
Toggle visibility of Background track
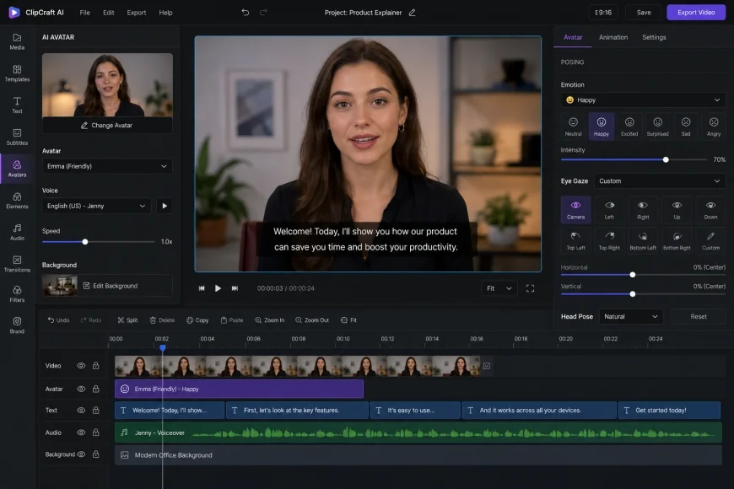(81, 454)
